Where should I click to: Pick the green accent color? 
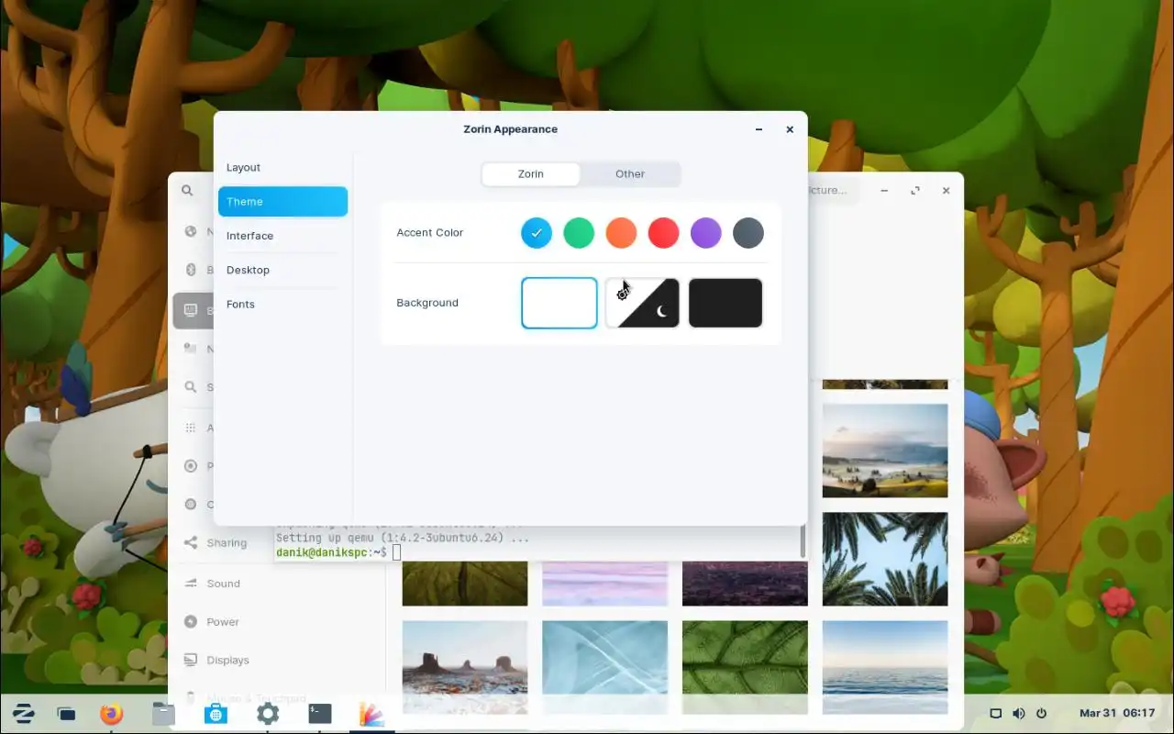579,233
